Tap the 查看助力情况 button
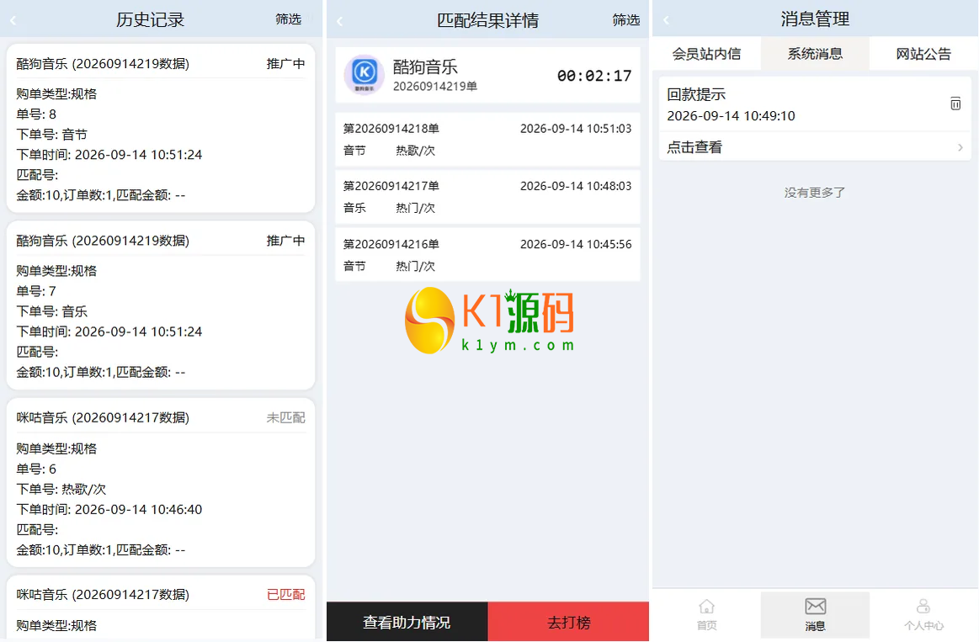 tap(407, 622)
